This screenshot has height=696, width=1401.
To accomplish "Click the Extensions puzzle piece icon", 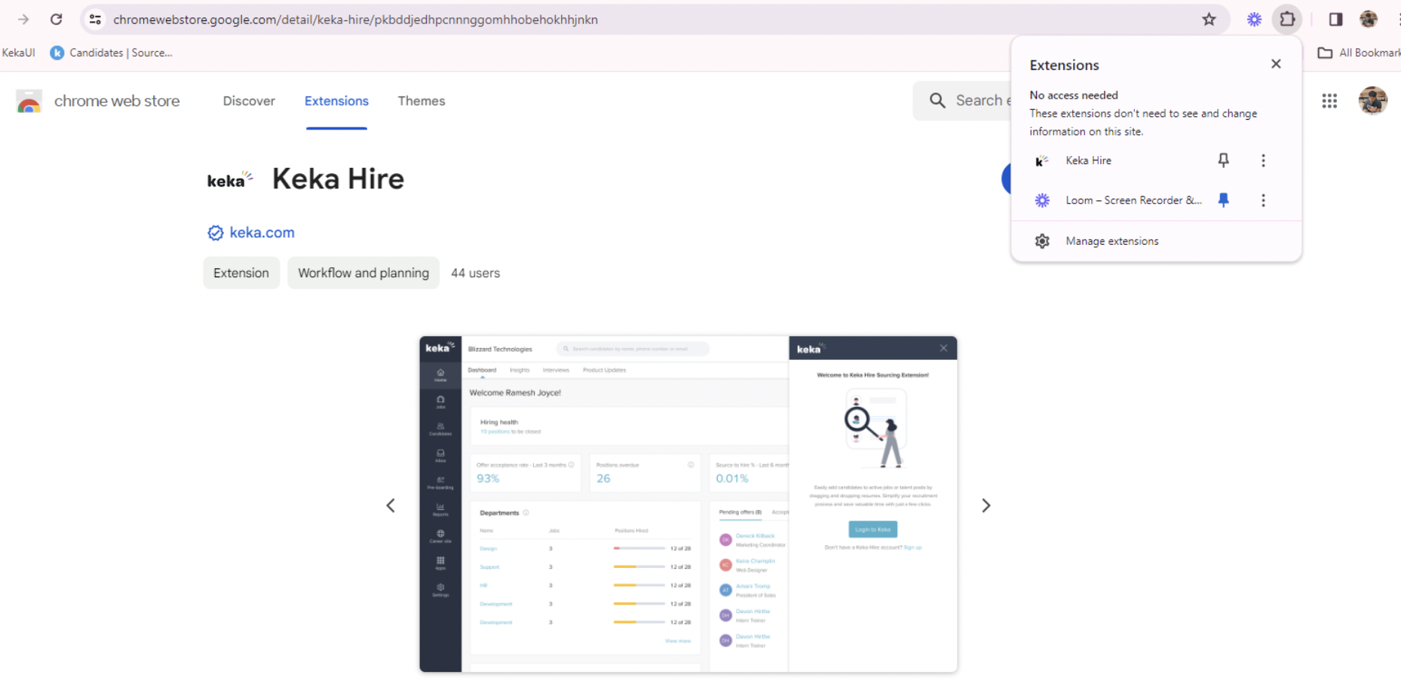I will click(x=1288, y=20).
